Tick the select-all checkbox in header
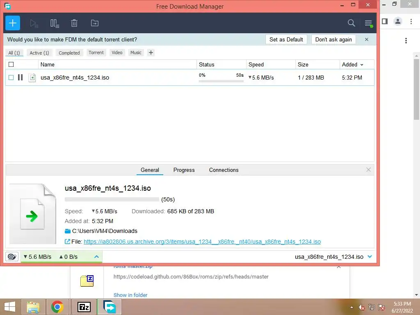 point(11,64)
